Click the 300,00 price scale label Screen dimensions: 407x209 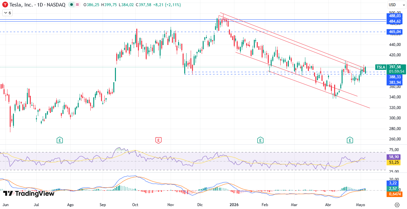point(395,118)
